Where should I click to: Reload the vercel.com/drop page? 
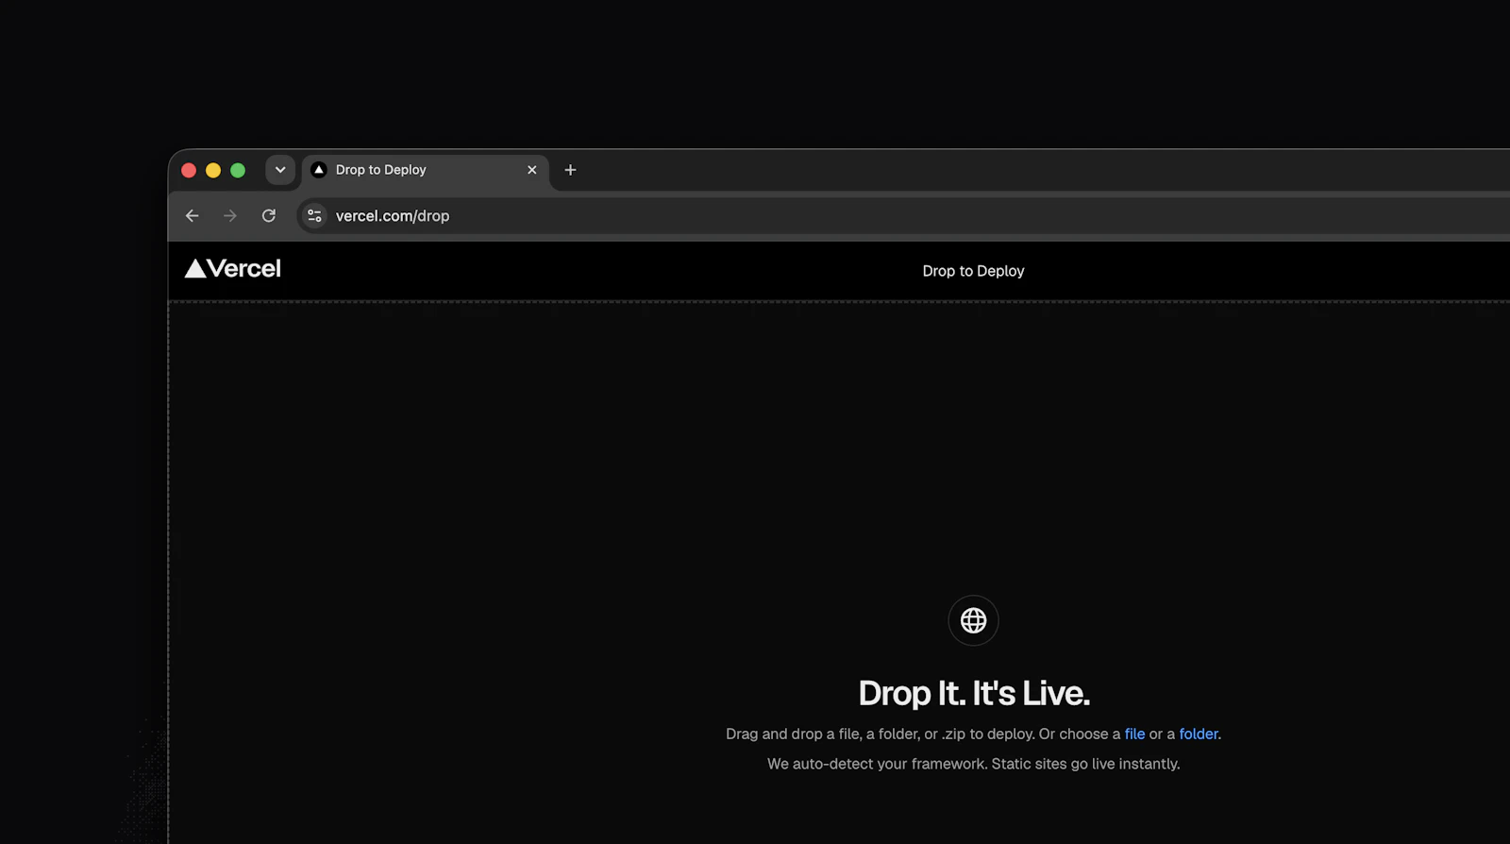pos(269,216)
